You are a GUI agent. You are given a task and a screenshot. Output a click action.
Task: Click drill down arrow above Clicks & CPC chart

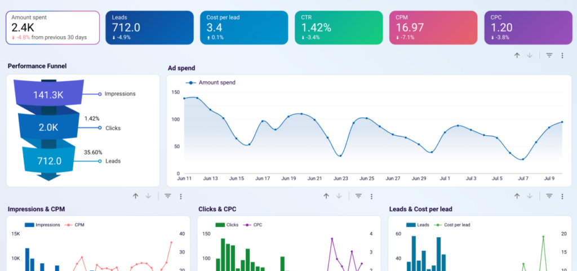pyautogui.click(x=339, y=196)
